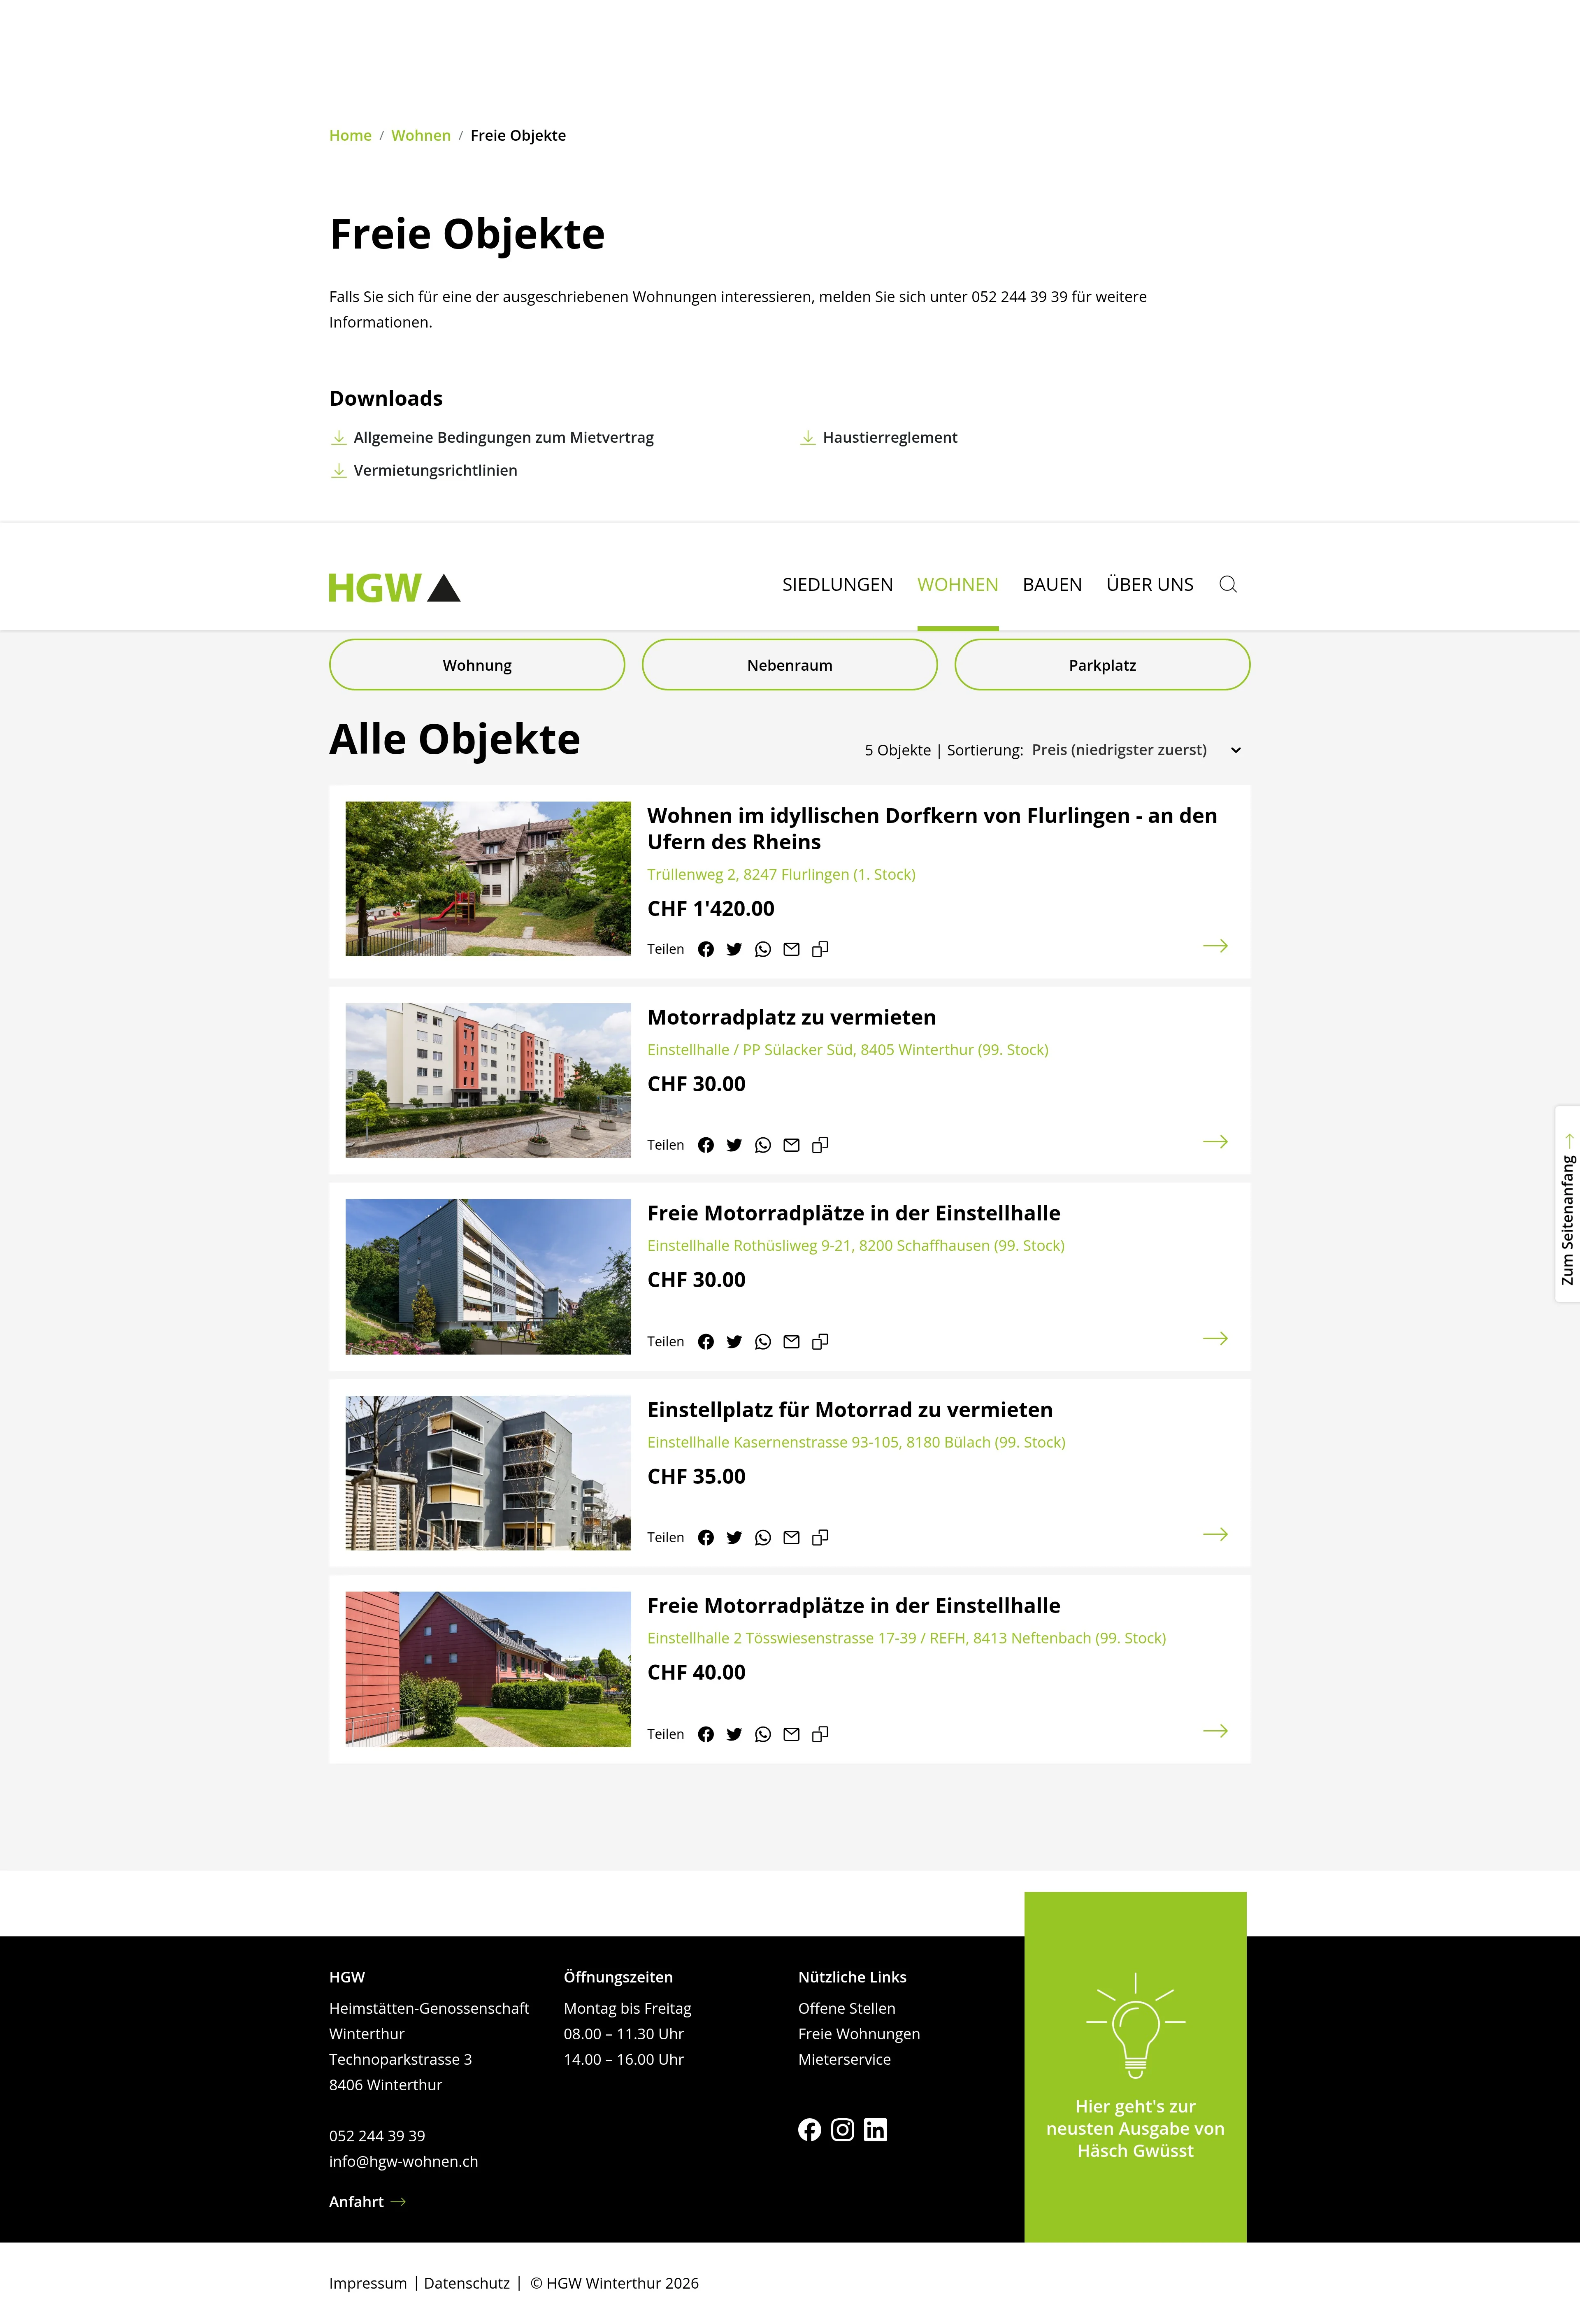Open the Wohnen menu in header
The image size is (1580, 2324).
[x=958, y=585]
